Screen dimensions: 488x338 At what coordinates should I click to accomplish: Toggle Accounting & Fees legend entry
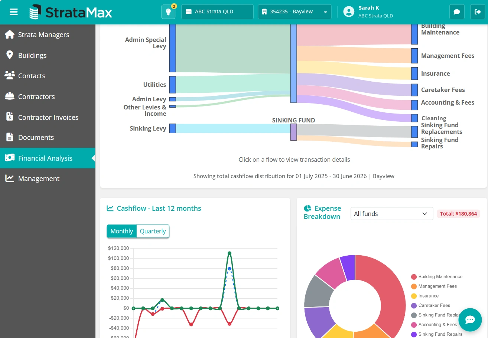[434, 325]
